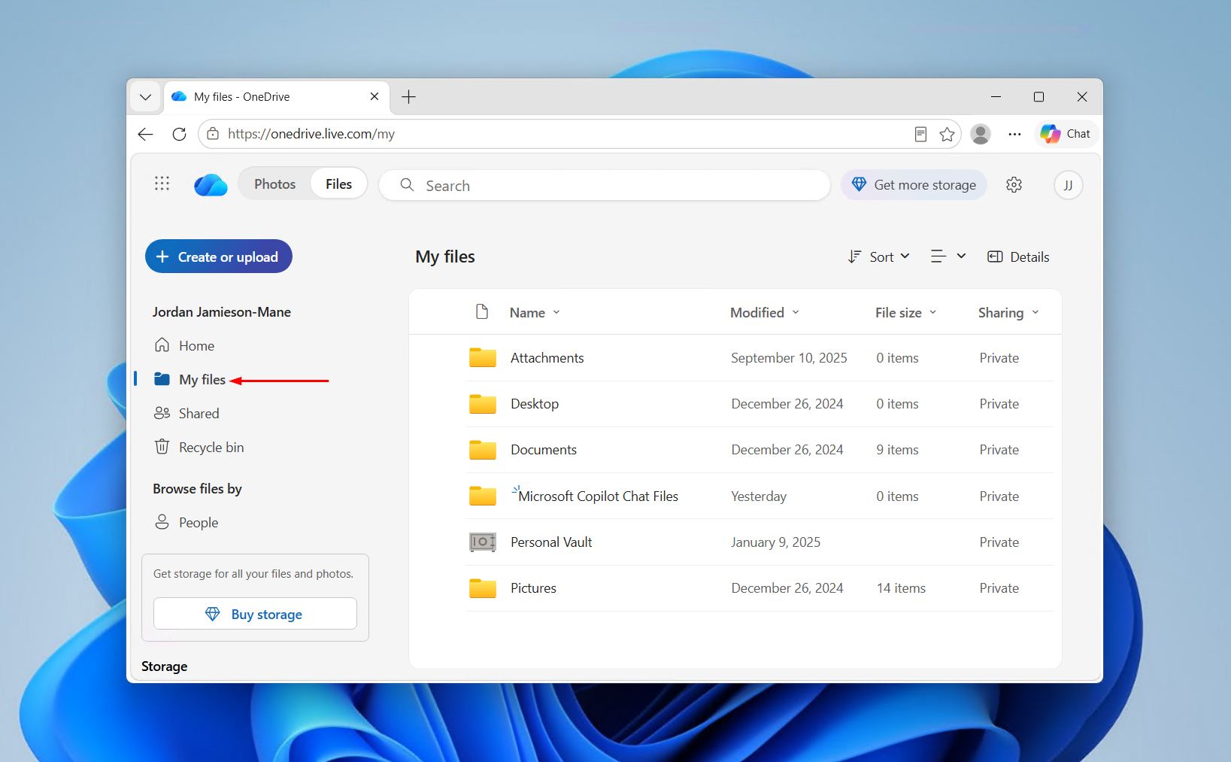This screenshot has height=762, width=1231.
Task: Close the My files - OneDrive tab
Action: (x=374, y=97)
